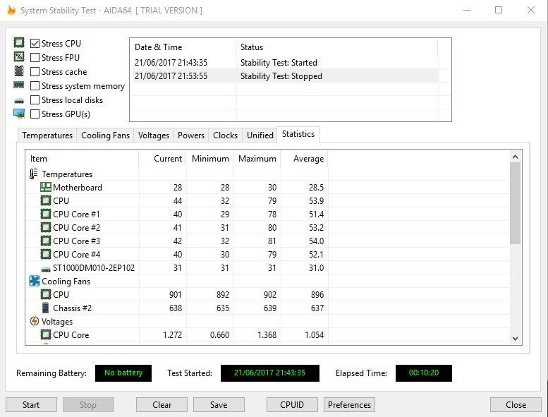The width and height of the screenshot is (548, 417).
Task: Maximize the AIDA64 window
Action: click(x=499, y=10)
